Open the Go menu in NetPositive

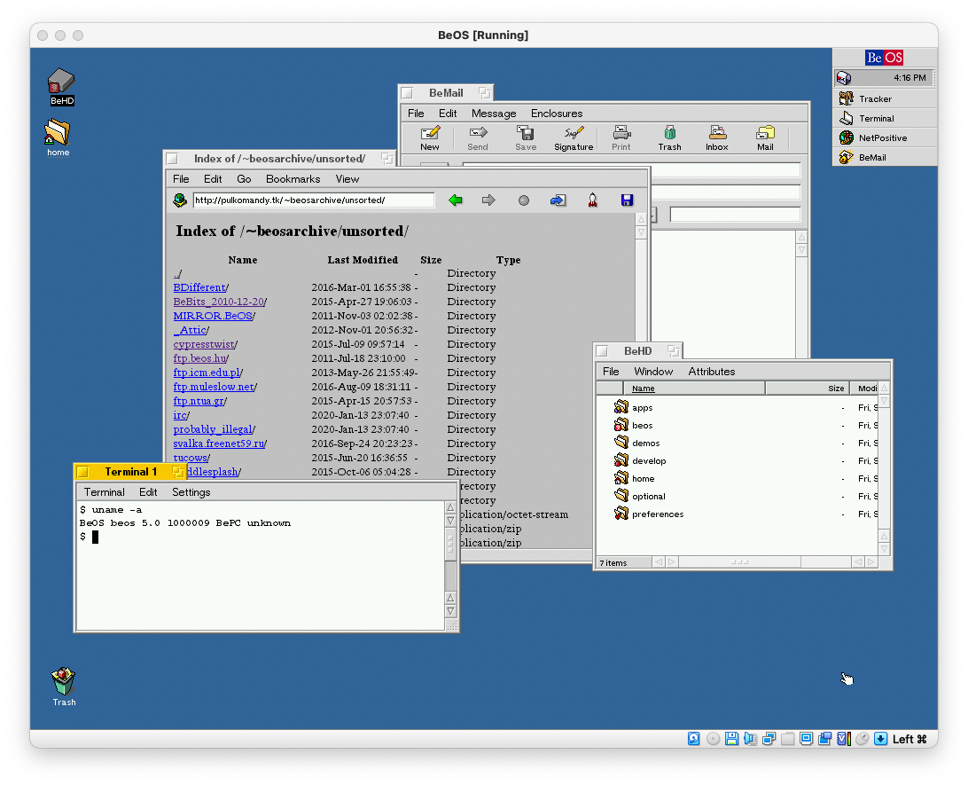coord(244,179)
